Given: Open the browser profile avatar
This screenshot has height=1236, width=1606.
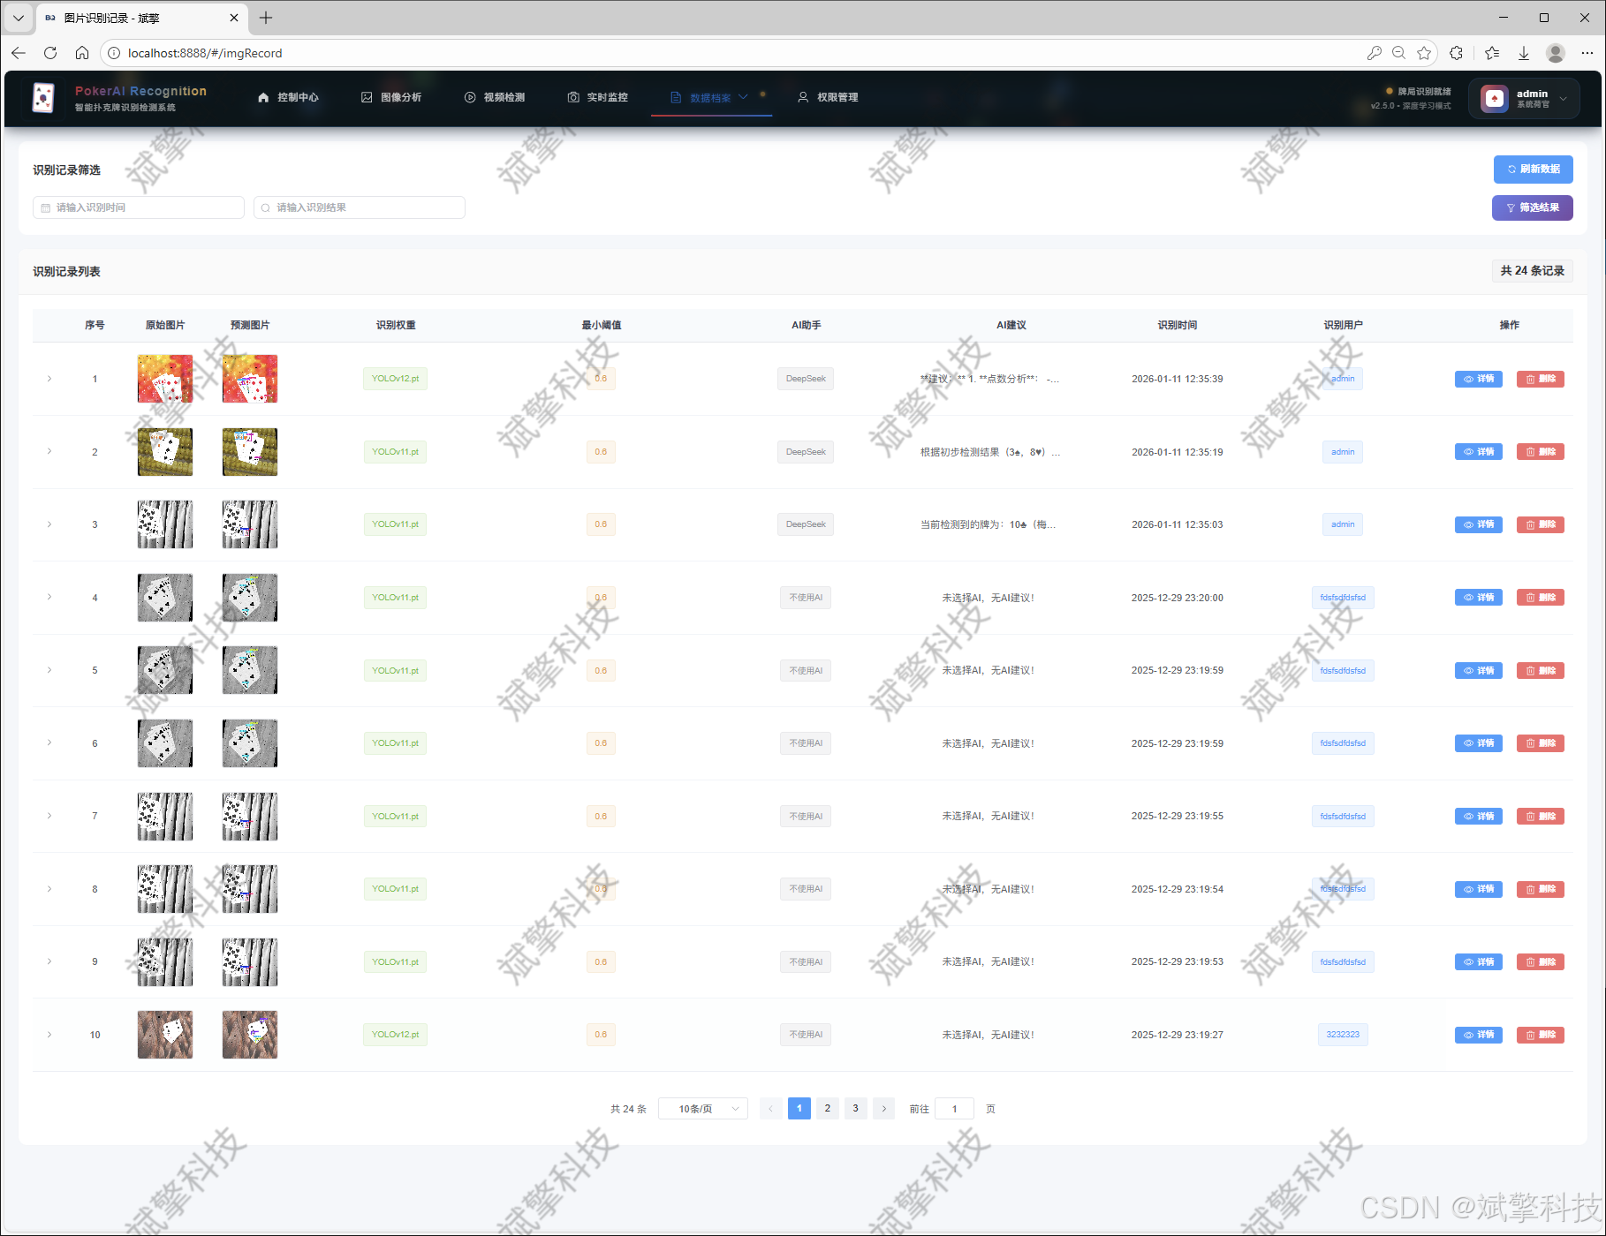Looking at the screenshot, I should pyautogui.click(x=1556, y=53).
